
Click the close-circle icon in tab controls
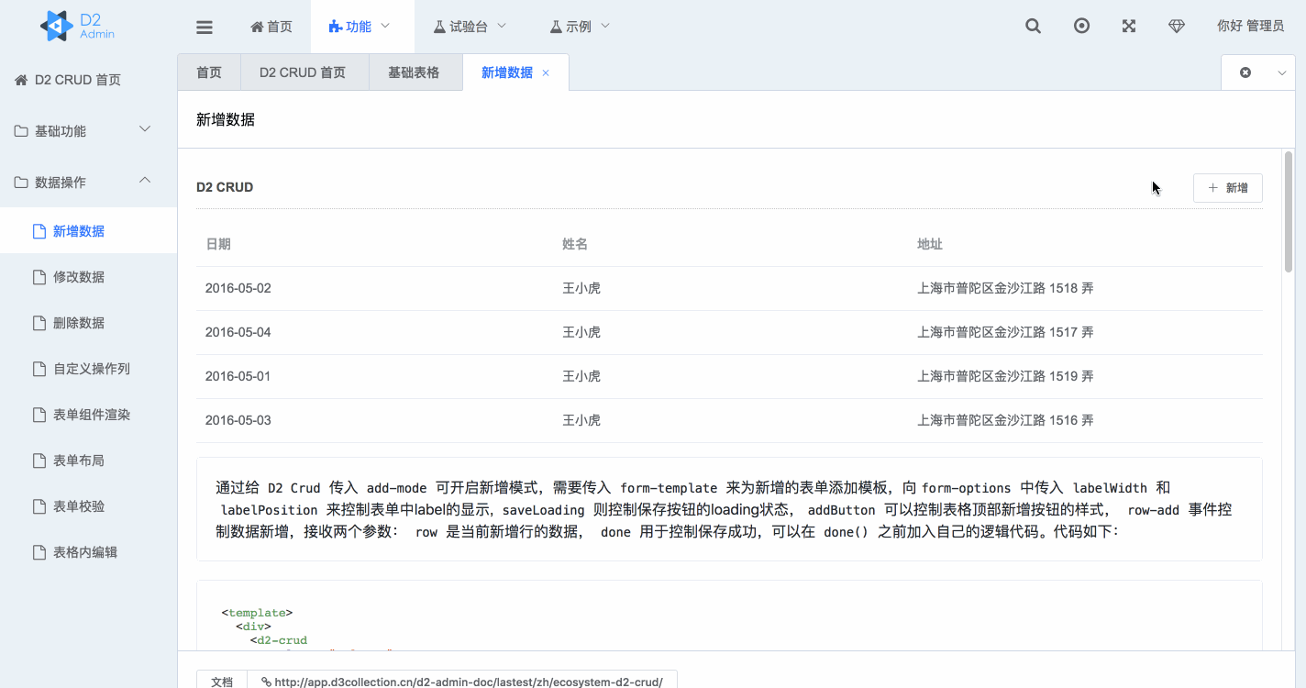[x=1245, y=72]
